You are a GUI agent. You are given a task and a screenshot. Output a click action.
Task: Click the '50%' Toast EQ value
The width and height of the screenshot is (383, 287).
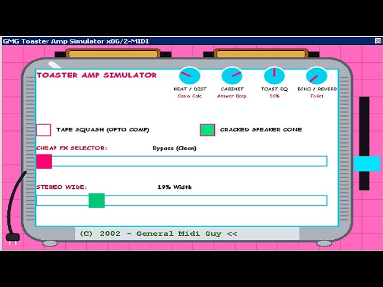tap(274, 96)
